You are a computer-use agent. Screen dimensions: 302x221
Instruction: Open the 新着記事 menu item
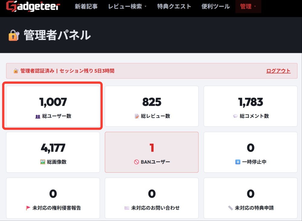86,6
